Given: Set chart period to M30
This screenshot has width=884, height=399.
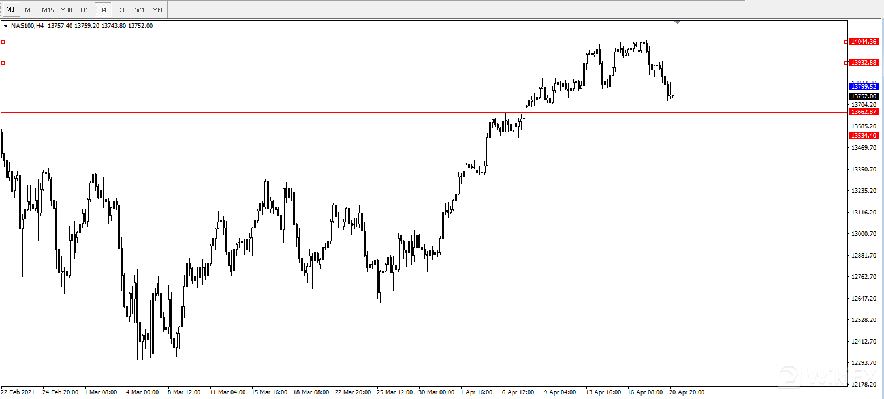Looking at the screenshot, I should coord(66,10).
